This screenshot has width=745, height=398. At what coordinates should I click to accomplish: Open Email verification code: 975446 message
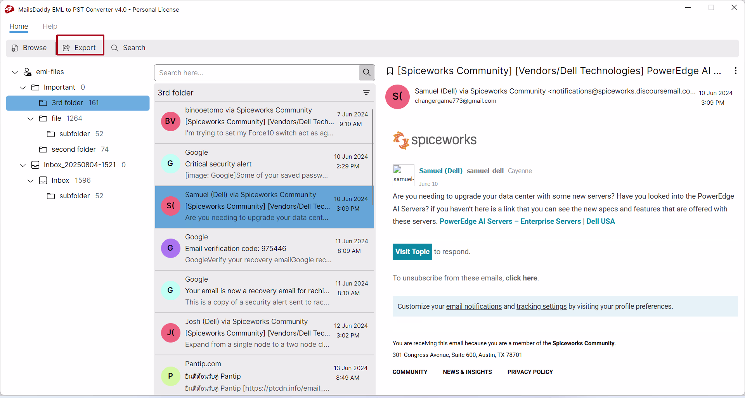(x=264, y=249)
